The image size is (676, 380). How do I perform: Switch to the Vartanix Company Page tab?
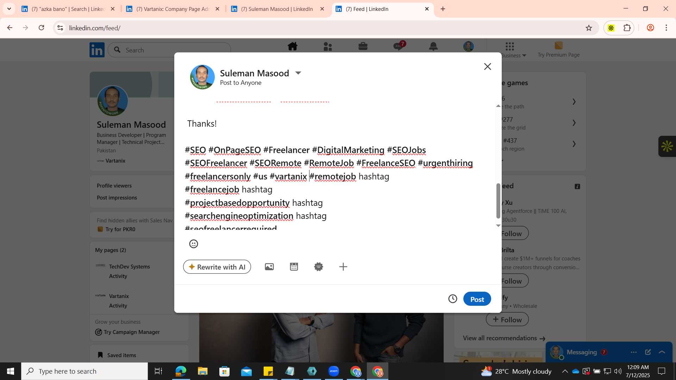(x=173, y=9)
